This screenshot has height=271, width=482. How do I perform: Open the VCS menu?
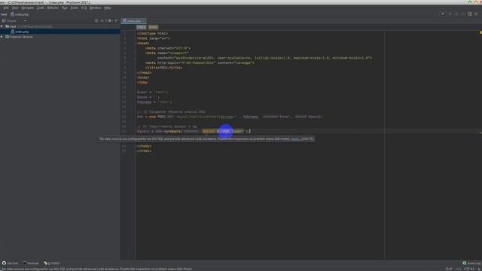click(x=84, y=8)
